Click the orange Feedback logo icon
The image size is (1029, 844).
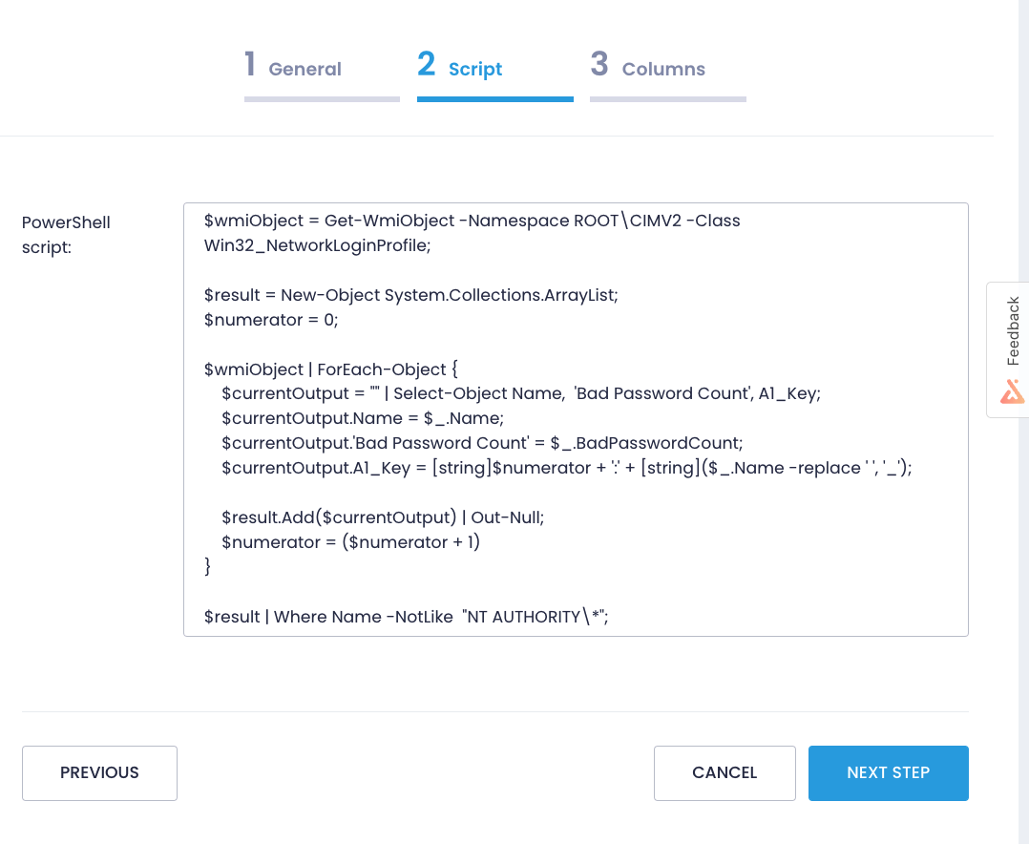pos(1010,390)
